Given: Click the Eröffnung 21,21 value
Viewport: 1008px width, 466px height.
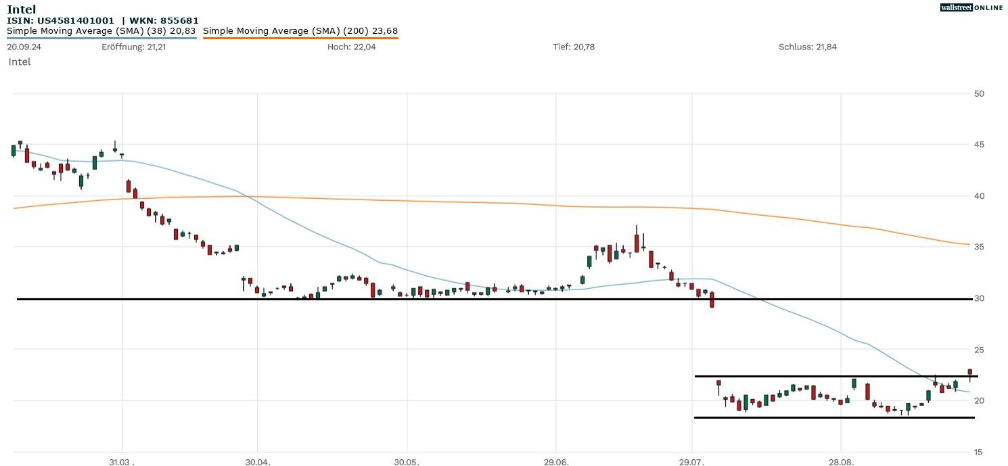Looking at the screenshot, I should point(134,47).
